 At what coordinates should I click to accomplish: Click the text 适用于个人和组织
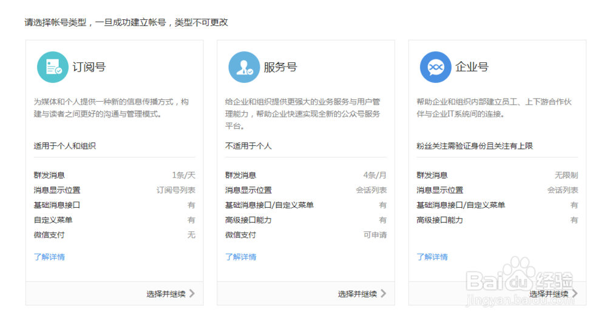coord(65,146)
